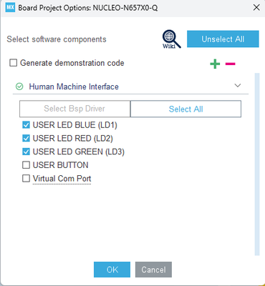This screenshot has height=286, width=265.
Task: Enable the Virtual Com Port checkbox
Action: (x=26, y=178)
